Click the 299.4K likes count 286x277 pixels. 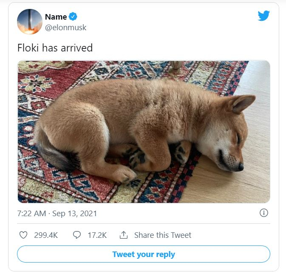[46, 235]
